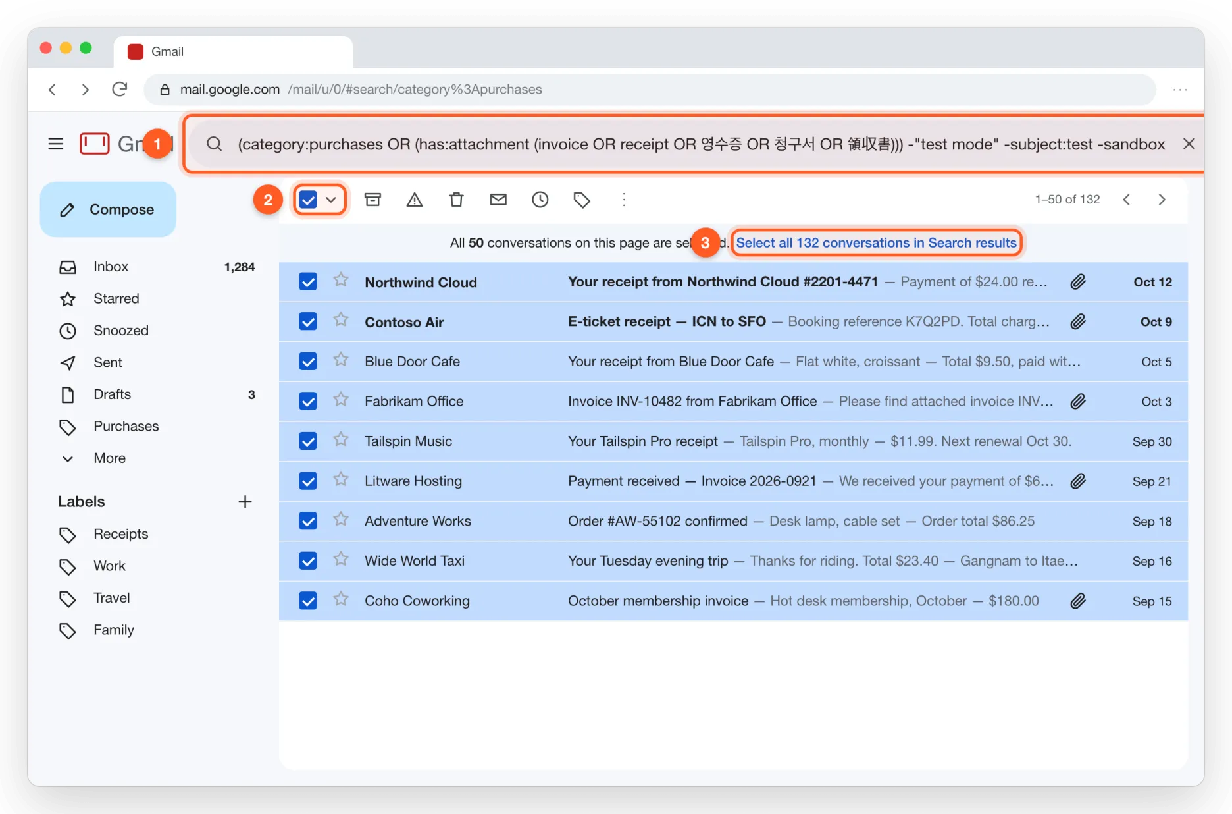1232x814 pixels.
Task: Uncheck the Blue Door Cafe conversation
Action: point(308,362)
